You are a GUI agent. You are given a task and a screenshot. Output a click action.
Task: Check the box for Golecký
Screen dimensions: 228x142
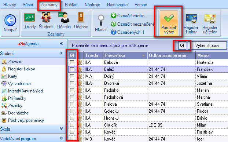[x=72, y=111]
